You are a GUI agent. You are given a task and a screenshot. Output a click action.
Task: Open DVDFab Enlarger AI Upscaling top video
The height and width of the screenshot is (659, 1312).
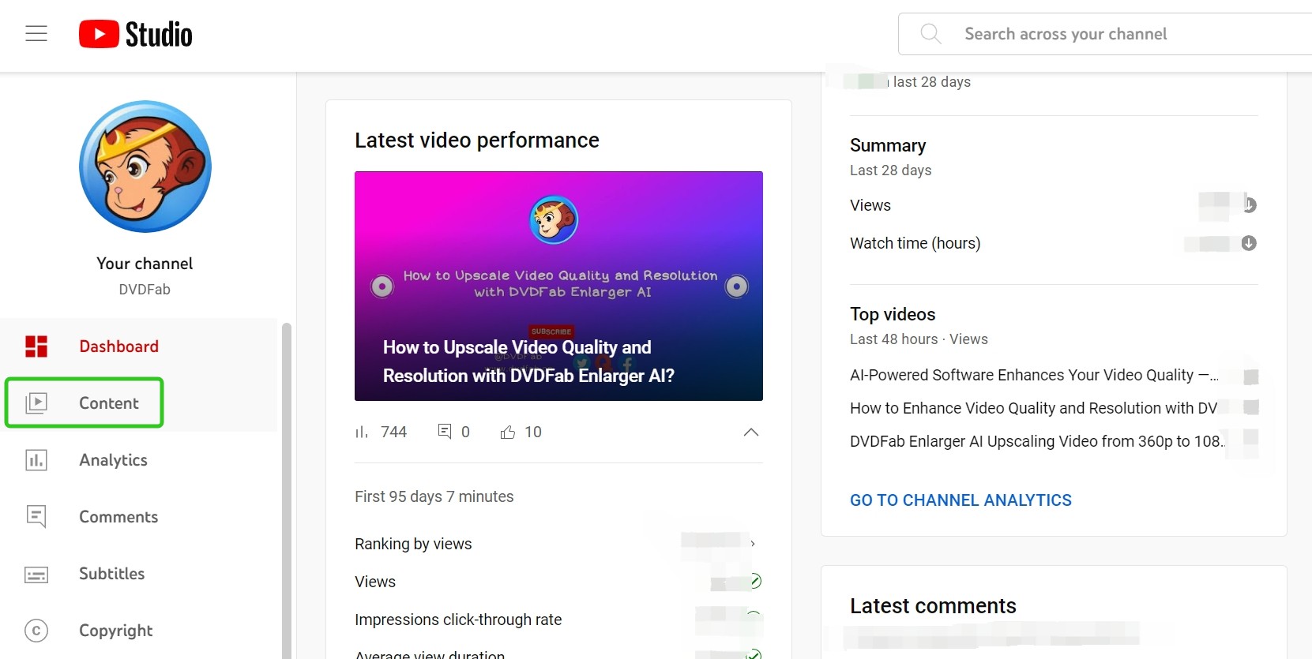pos(1037,441)
